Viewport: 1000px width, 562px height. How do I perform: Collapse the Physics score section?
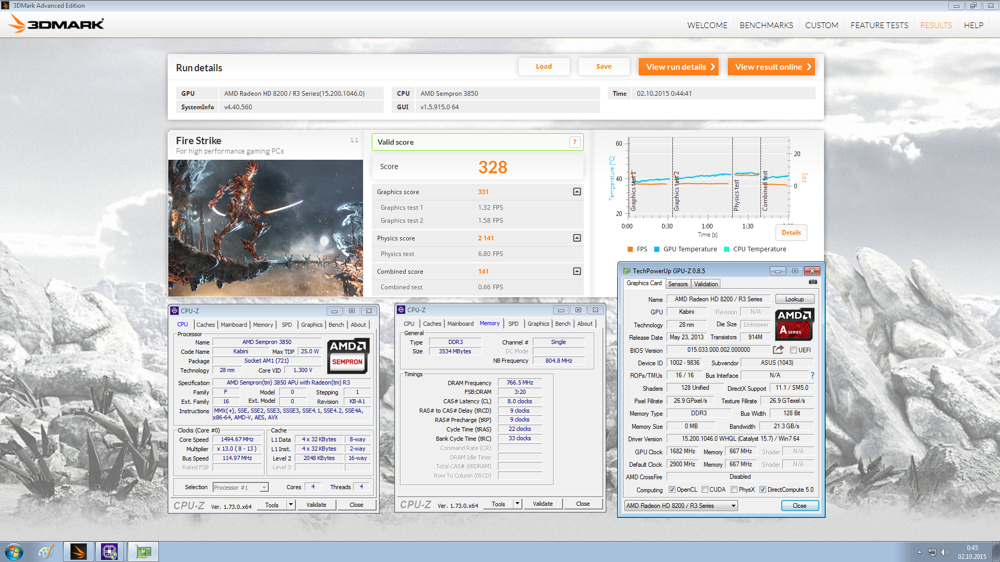pyautogui.click(x=577, y=238)
